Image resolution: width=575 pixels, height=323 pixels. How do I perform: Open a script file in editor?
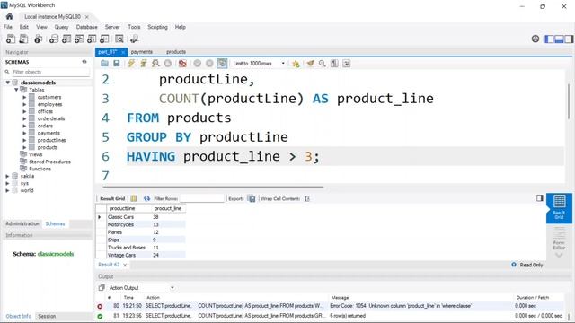[105, 64]
